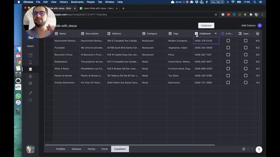The image size is (280, 157).
Task: Select the (408) 378-0335 cellphone cell
Action: 206,41
